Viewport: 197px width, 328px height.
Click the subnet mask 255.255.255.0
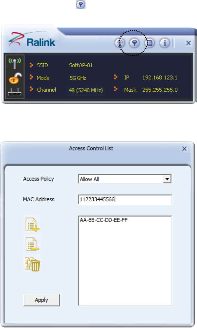(x=160, y=90)
